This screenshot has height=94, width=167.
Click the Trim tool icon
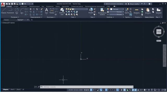tap(37, 9)
